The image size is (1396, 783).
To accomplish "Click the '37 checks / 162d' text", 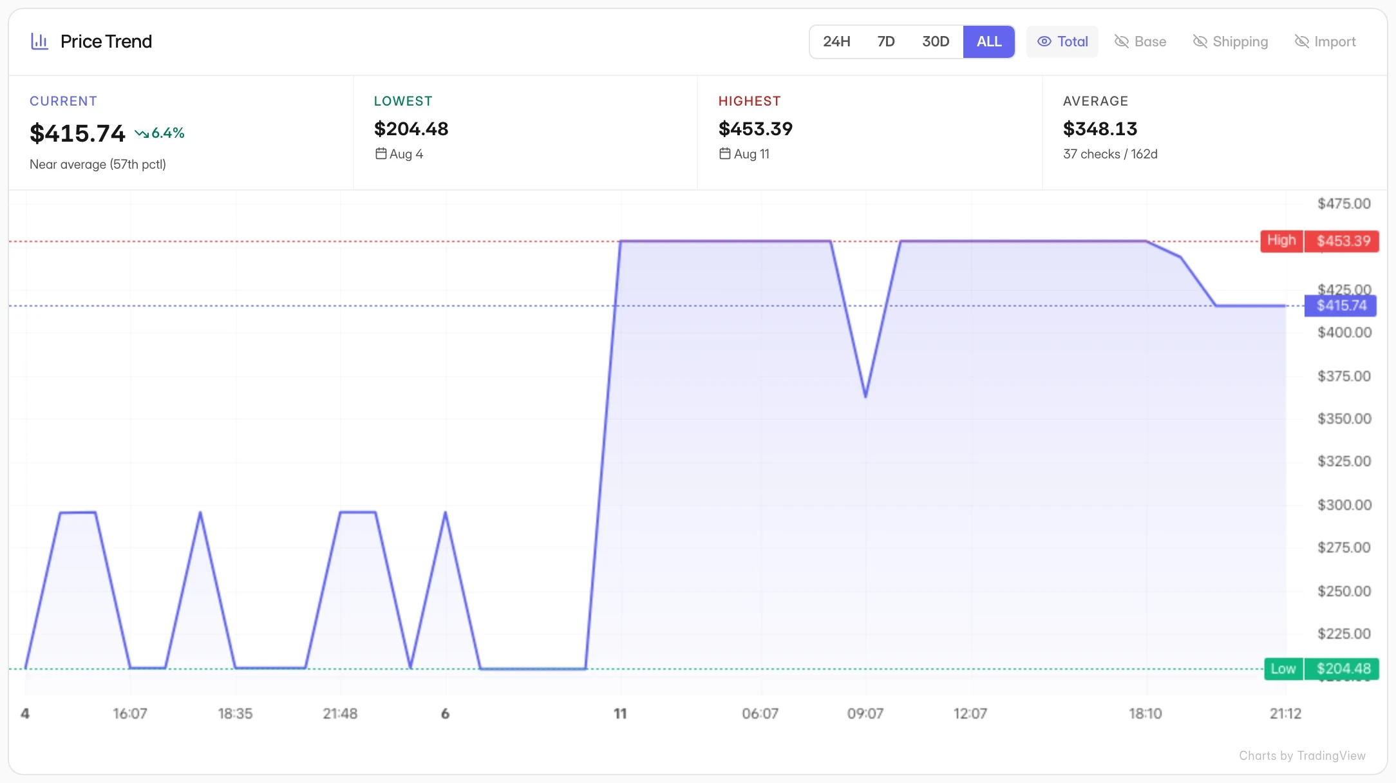I will pyautogui.click(x=1110, y=154).
